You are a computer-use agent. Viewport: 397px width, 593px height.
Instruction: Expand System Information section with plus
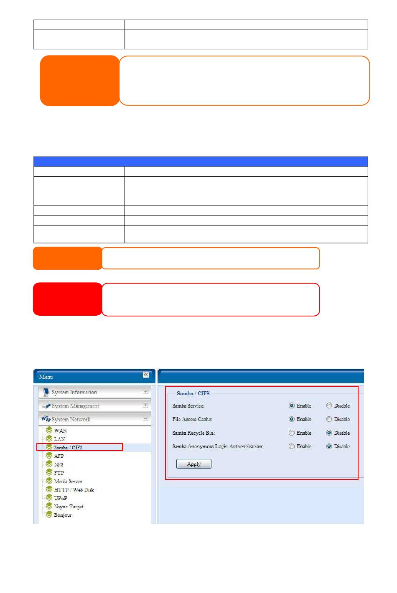click(145, 392)
